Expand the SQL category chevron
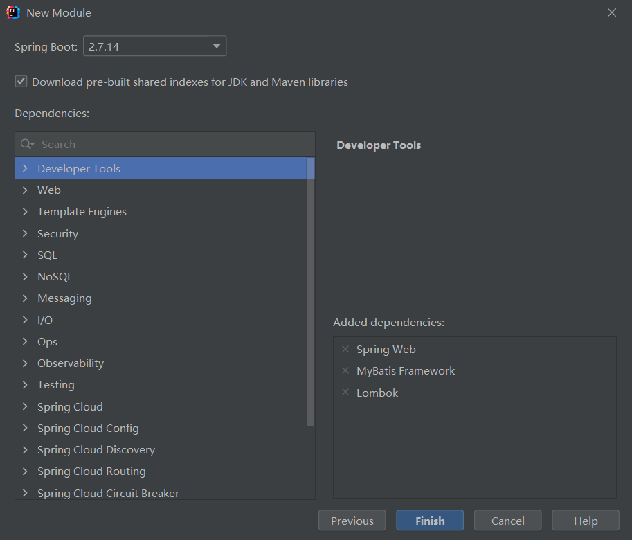 pyautogui.click(x=25, y=255)
